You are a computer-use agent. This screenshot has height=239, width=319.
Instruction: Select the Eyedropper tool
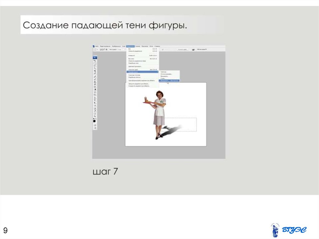(95, 111)
